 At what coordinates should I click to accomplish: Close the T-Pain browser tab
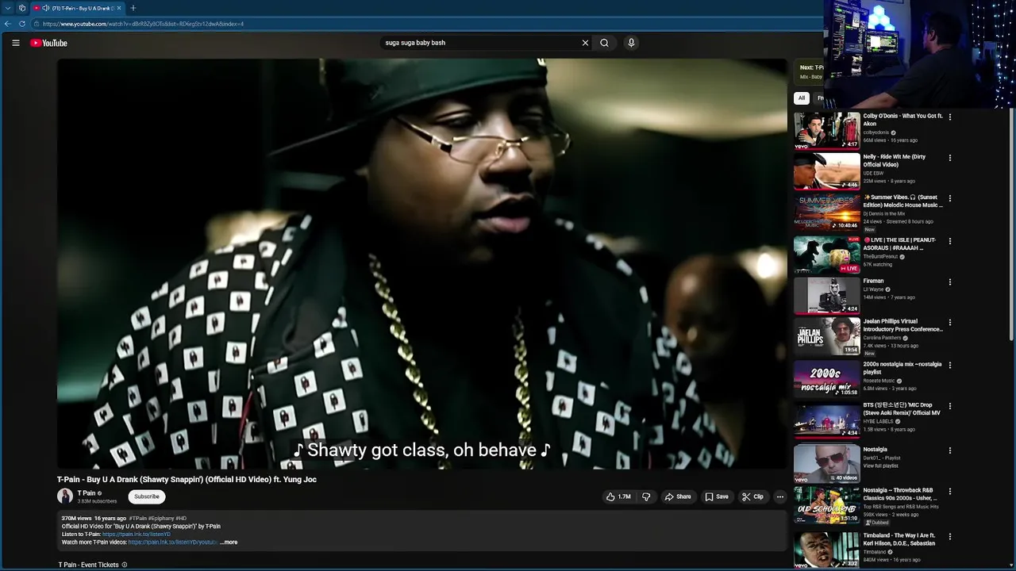coord(119,8)
